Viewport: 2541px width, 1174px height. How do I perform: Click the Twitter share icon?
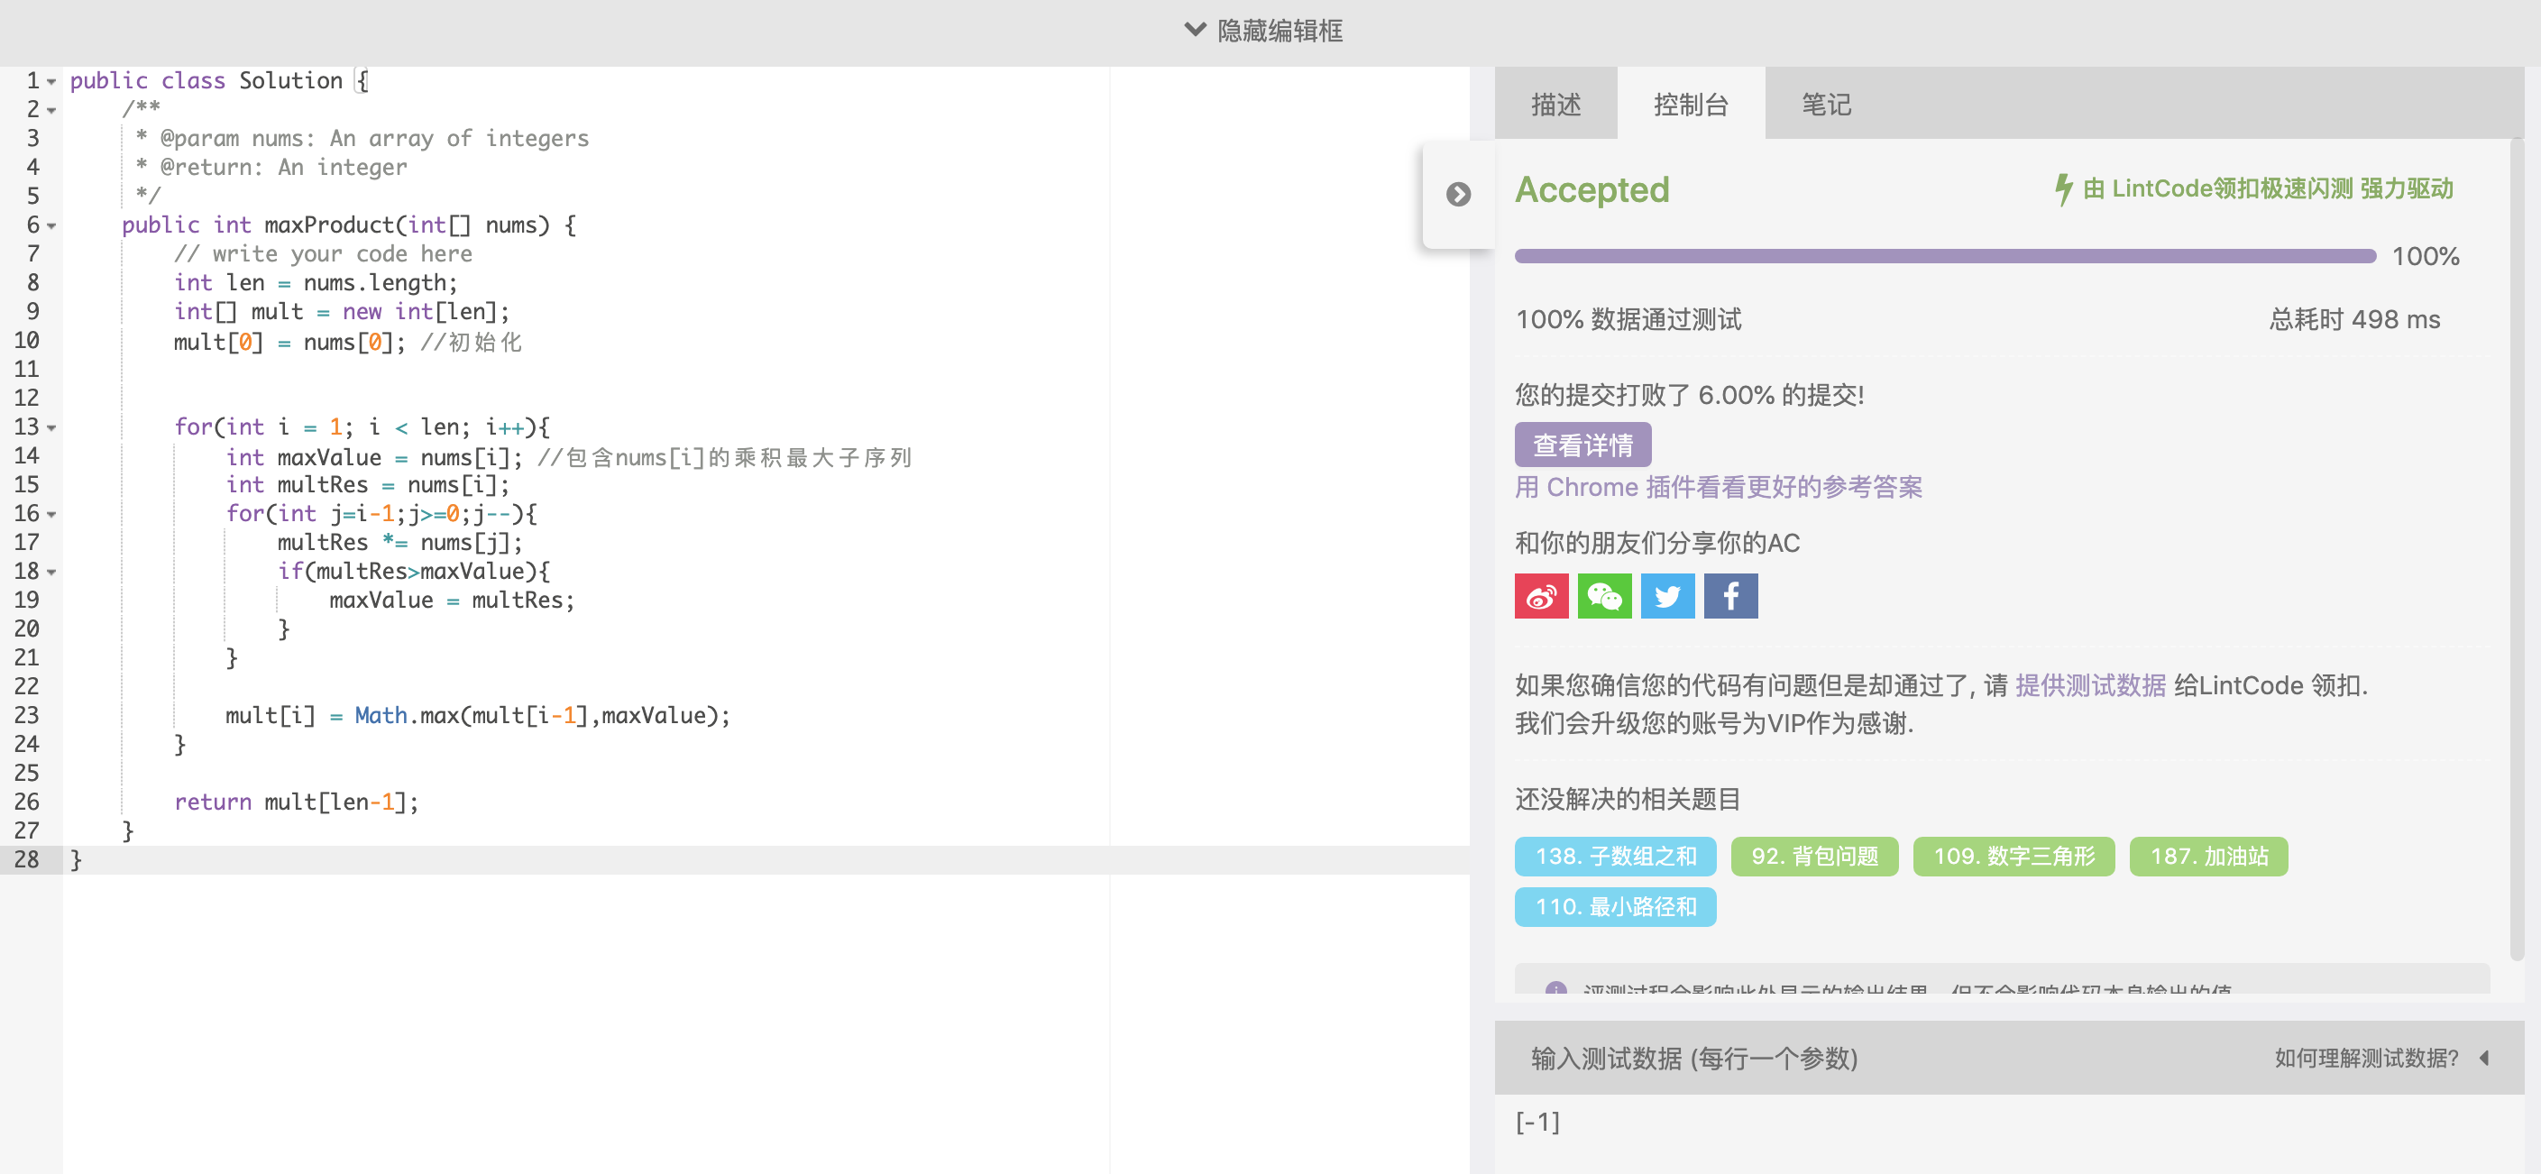tap(1667, 596)
